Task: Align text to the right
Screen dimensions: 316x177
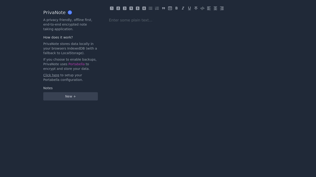Action: (x=222, y=8)
